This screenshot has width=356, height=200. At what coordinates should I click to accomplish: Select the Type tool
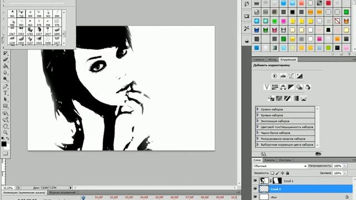(6, 93)
